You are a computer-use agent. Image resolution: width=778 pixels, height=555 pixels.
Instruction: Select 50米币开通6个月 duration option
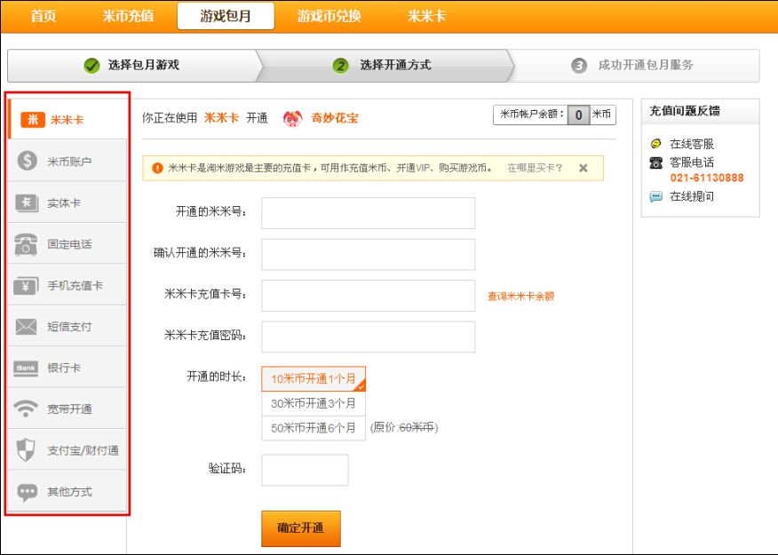coord(314,428)
